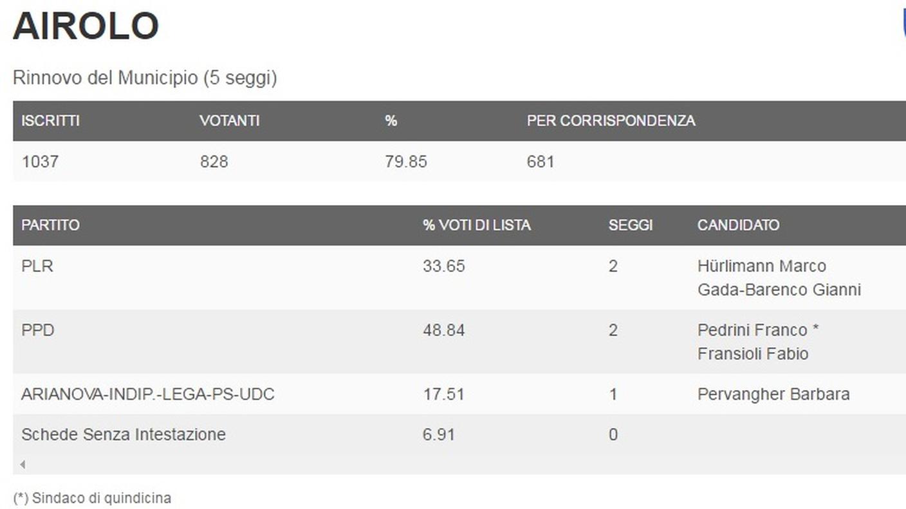The width and height of the screenshot is (906, 509).
Task: Click the CANDIDATO column header
Action: [738, 225]
